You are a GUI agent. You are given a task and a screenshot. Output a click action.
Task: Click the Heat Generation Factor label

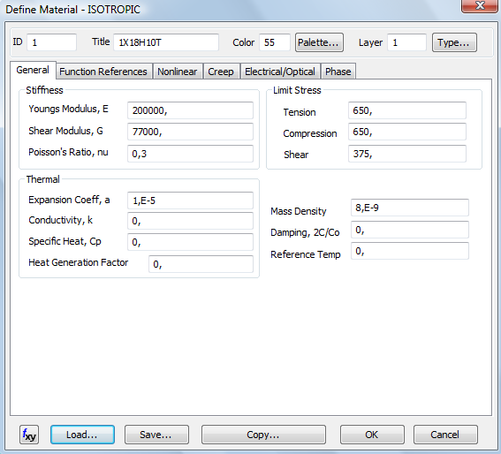(x=79, y=262)
